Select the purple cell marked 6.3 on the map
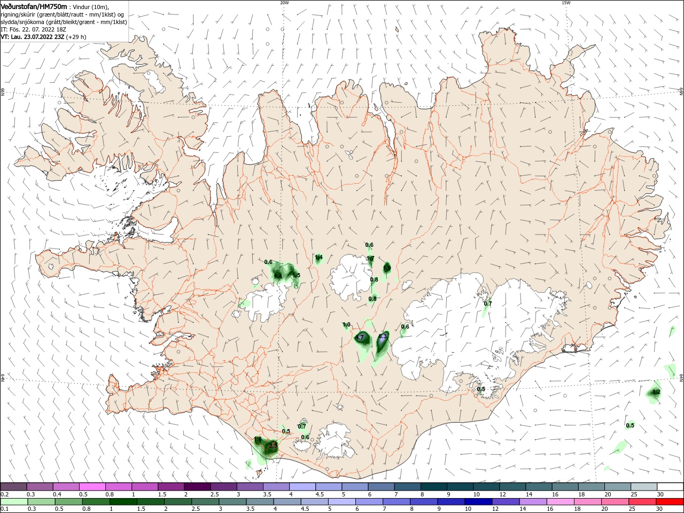684x513 pixels. point(382,342)
